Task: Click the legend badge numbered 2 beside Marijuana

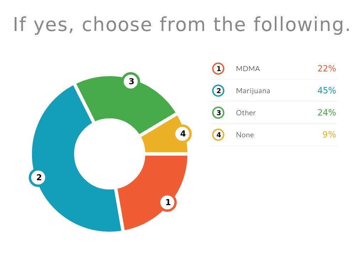Action: click(218, 91)
